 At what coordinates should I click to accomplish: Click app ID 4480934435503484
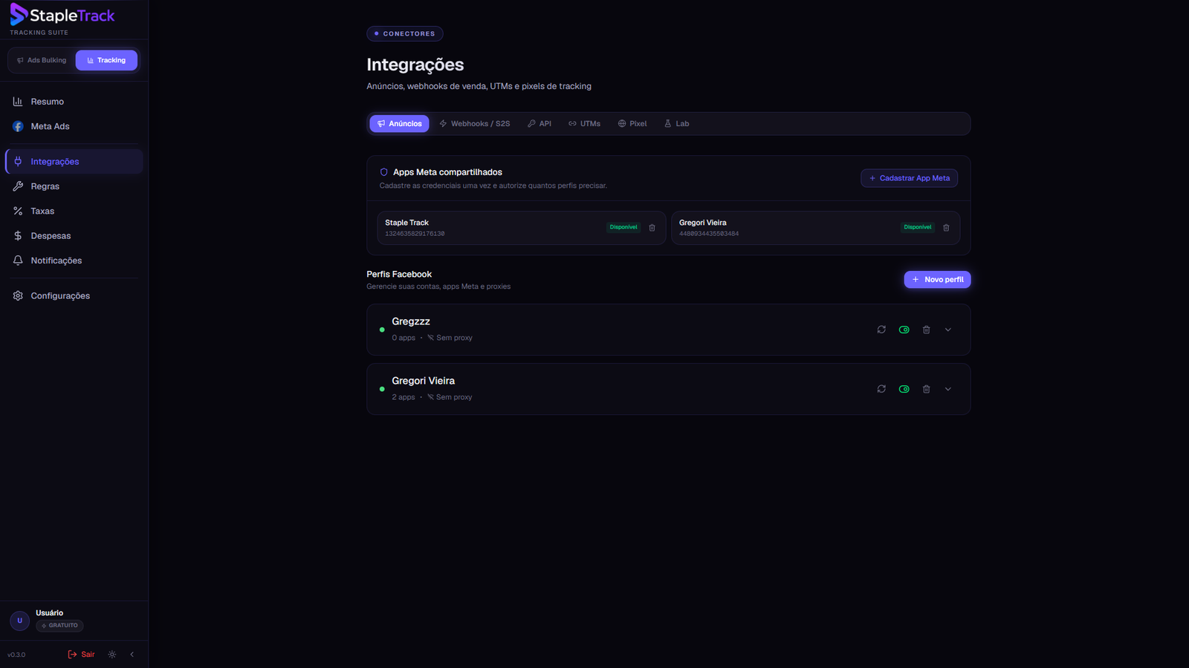[709, 234]
